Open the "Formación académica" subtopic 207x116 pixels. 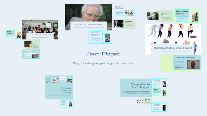[x=157, y=105]
